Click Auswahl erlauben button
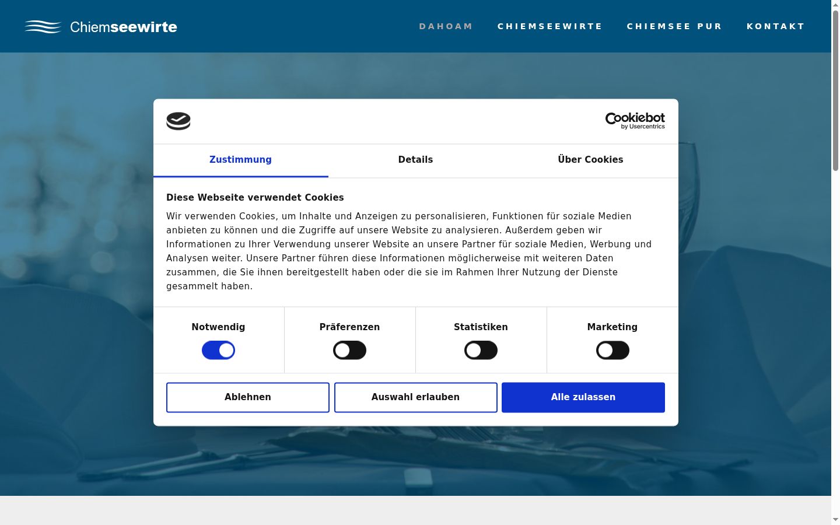 (x=415, y=397)
